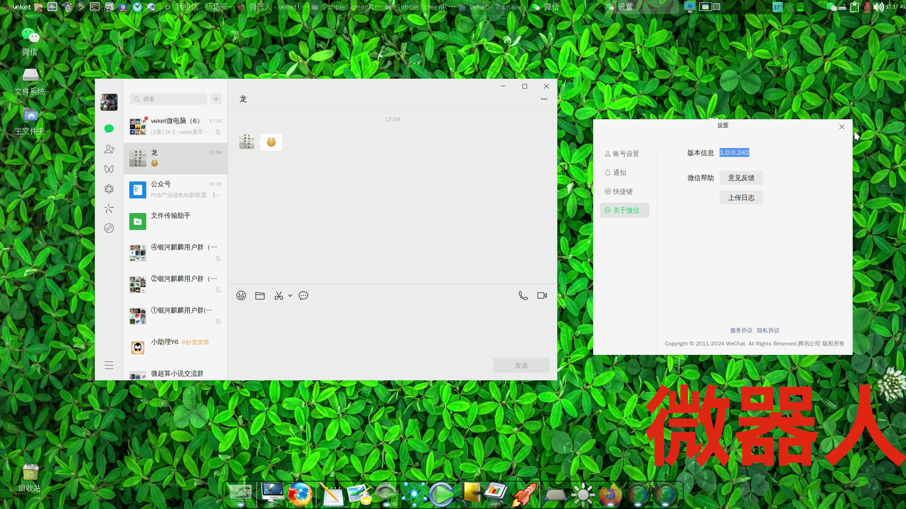Open the veket start menu
Viewport: 906px width, 509px height.
point(17,7)
